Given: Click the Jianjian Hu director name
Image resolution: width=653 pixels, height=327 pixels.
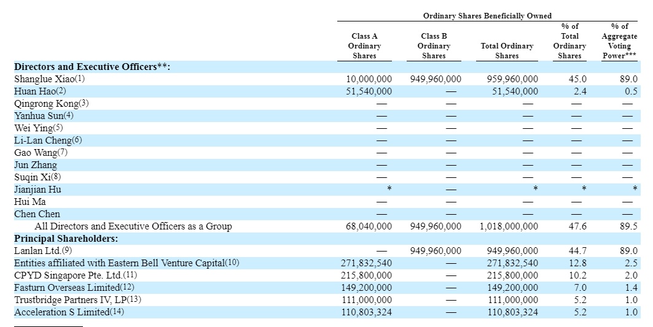Looking at the screenshot, I should [x=37, y=190].
